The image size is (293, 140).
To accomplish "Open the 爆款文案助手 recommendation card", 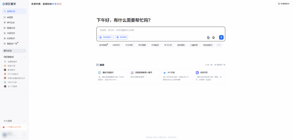I will [112, 76].
